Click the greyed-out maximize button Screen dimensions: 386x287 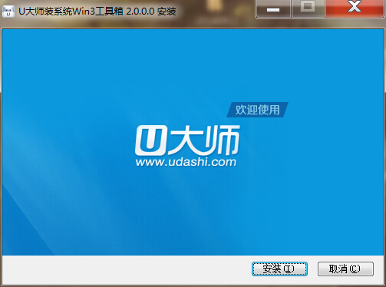click(308, 8)
